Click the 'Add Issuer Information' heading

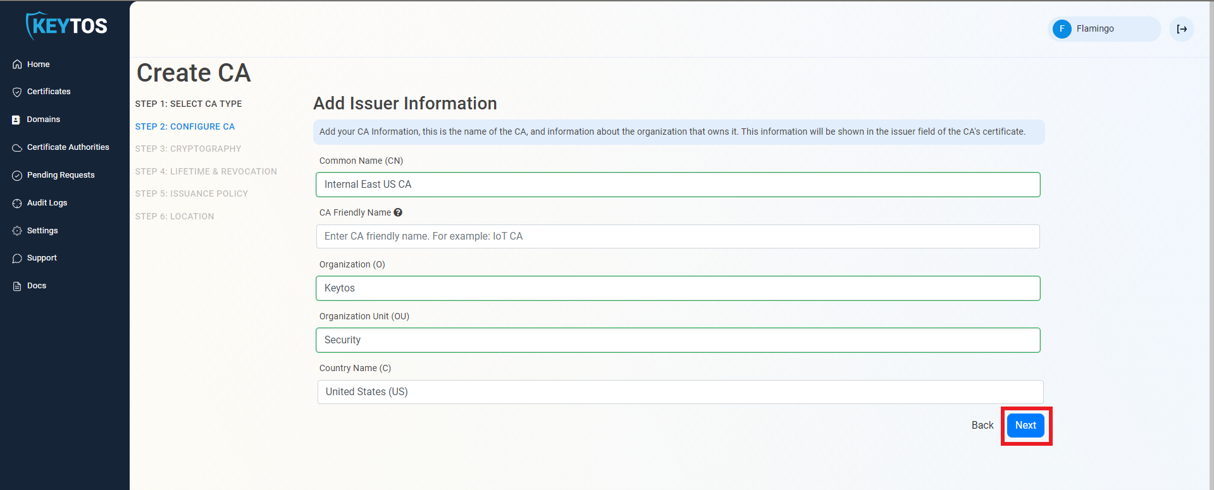point(406,103)
